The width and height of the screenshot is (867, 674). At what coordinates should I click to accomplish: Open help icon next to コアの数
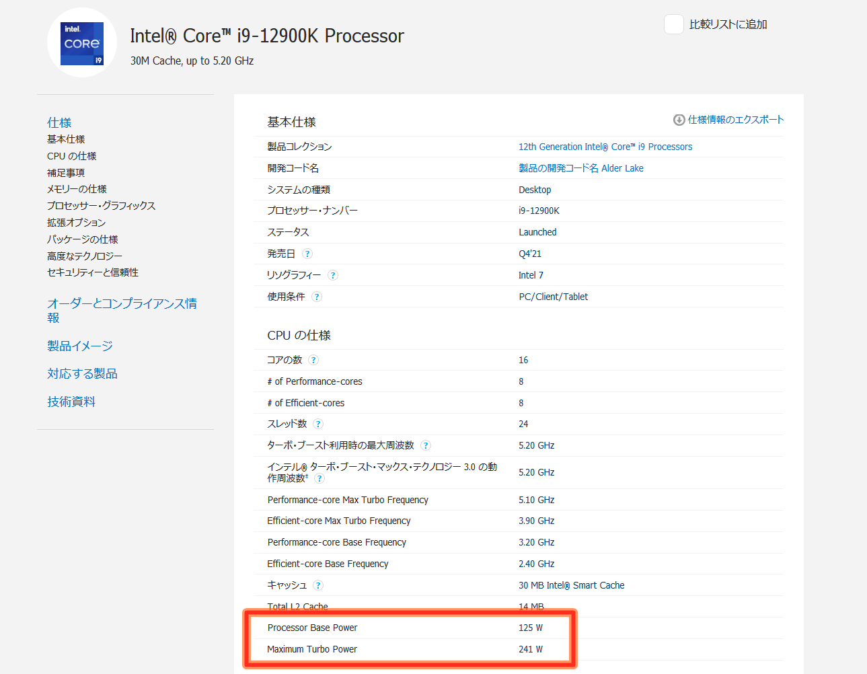pyautogui.click(x=313, y=360)
